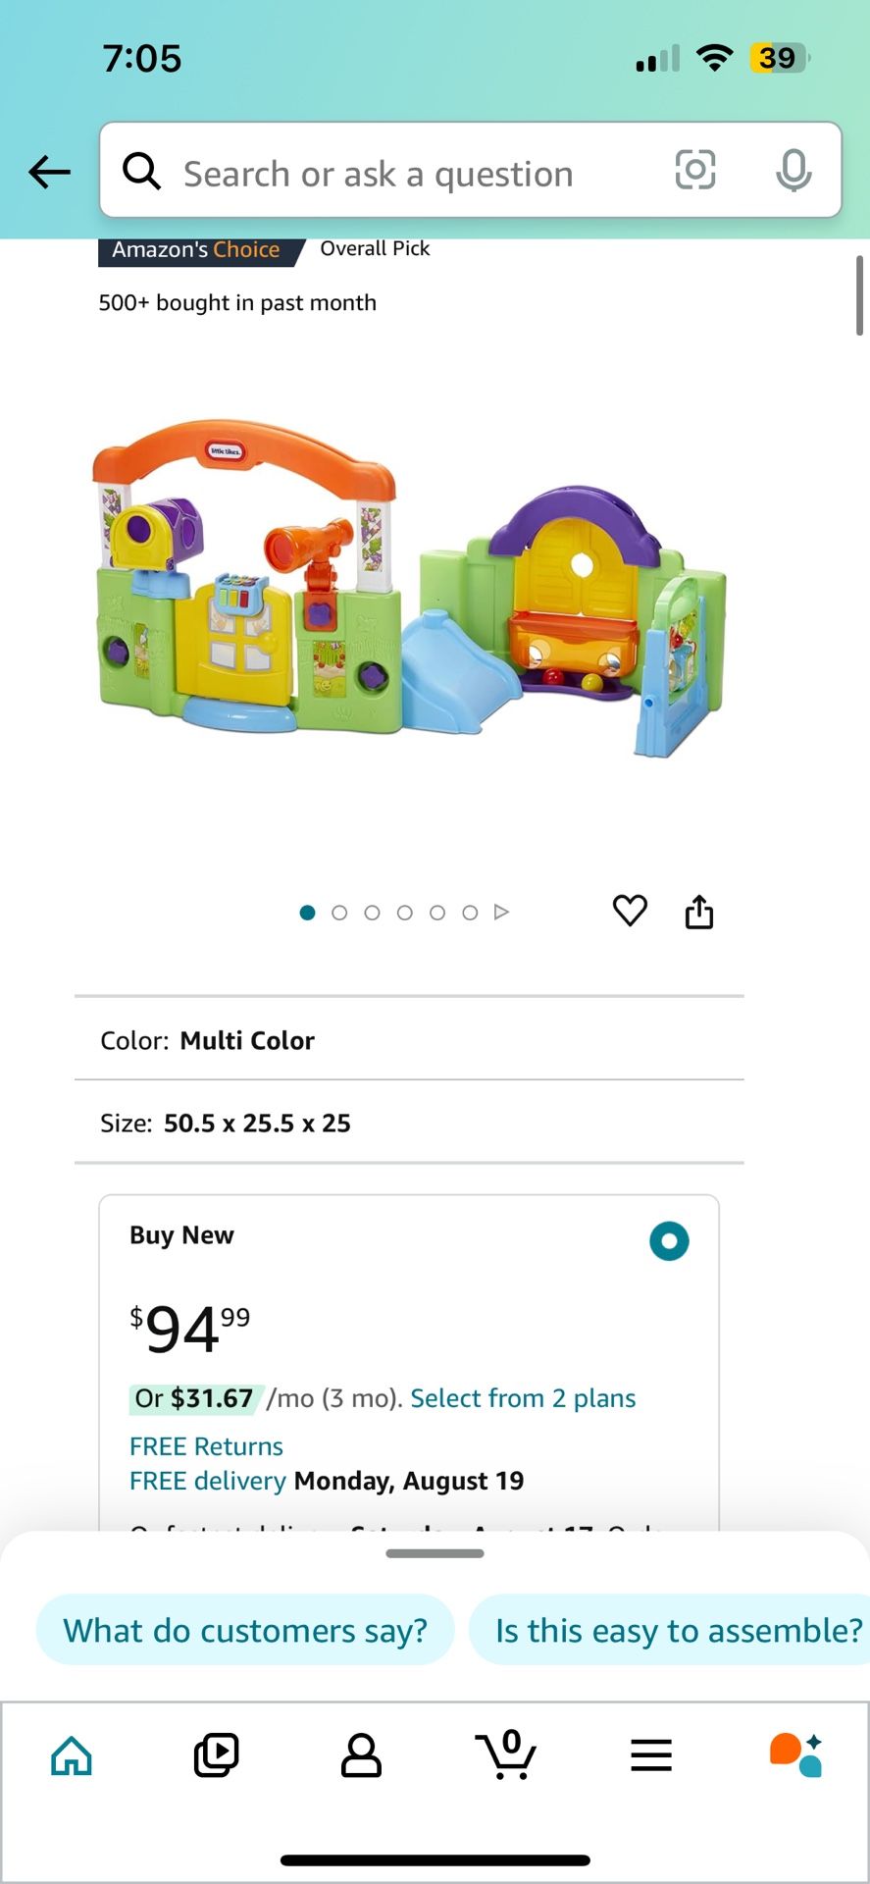The width and height of the screenshot is (870, 1884).
Task: Open the account profile icon
Action: pos(361,1755)
